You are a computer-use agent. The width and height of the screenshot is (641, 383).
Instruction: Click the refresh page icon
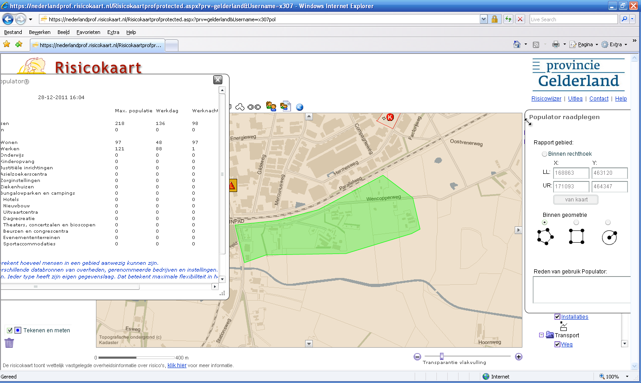tap(508, 19)
